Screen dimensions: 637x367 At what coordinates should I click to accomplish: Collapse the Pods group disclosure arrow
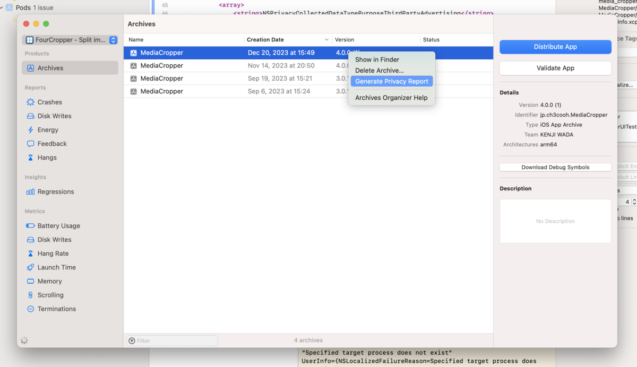coord(2,8)
